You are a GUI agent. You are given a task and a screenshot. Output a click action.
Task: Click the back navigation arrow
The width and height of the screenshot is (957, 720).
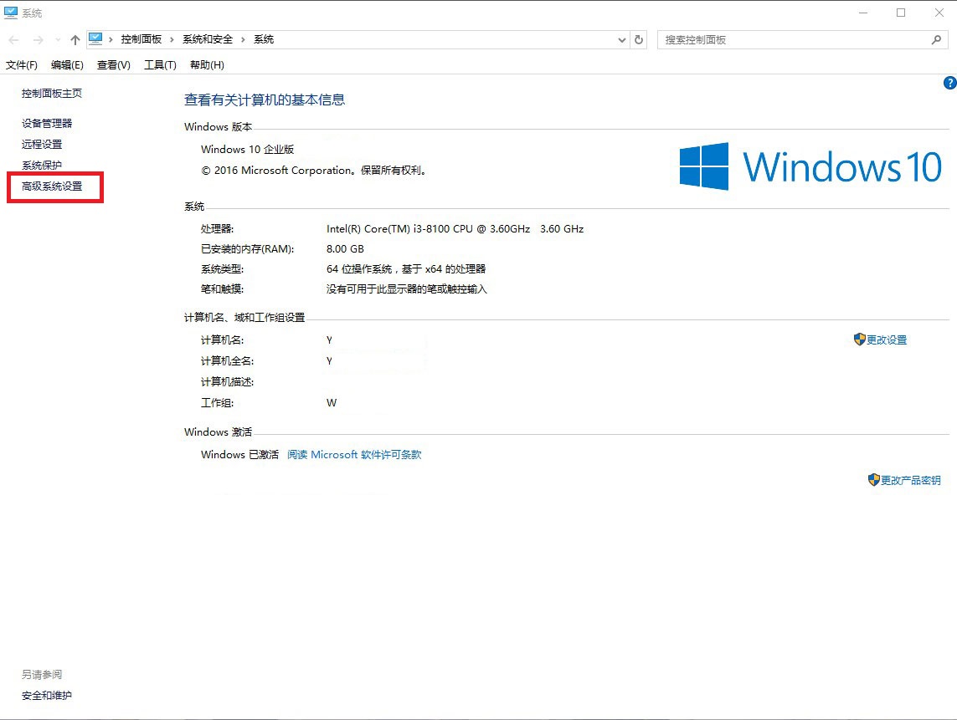click(13, 39)
